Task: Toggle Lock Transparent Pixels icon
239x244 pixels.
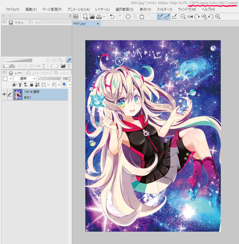Action: (x=37, y=85)
